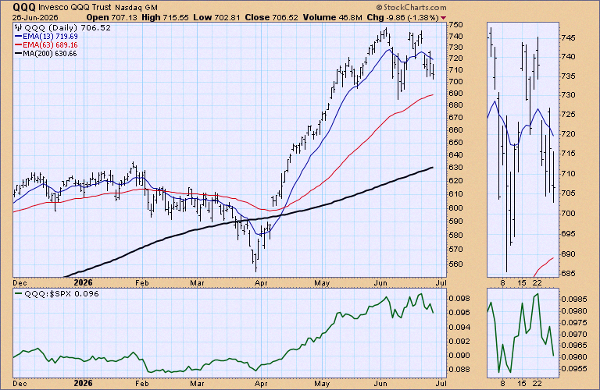Click the red EMA(63) legend line swatch

click(x=19, y=45)
